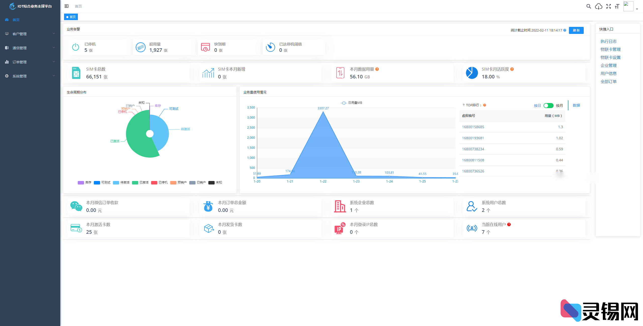Click the 待激活 legend color swatch
The width and height of the screenshot is (643, 326).
tap(116, 182)
